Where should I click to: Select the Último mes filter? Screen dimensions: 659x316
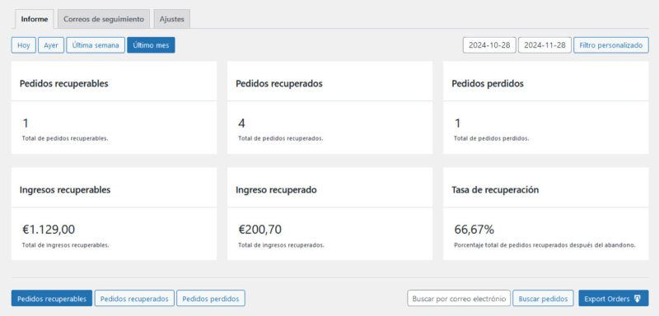tap(151, 45)
